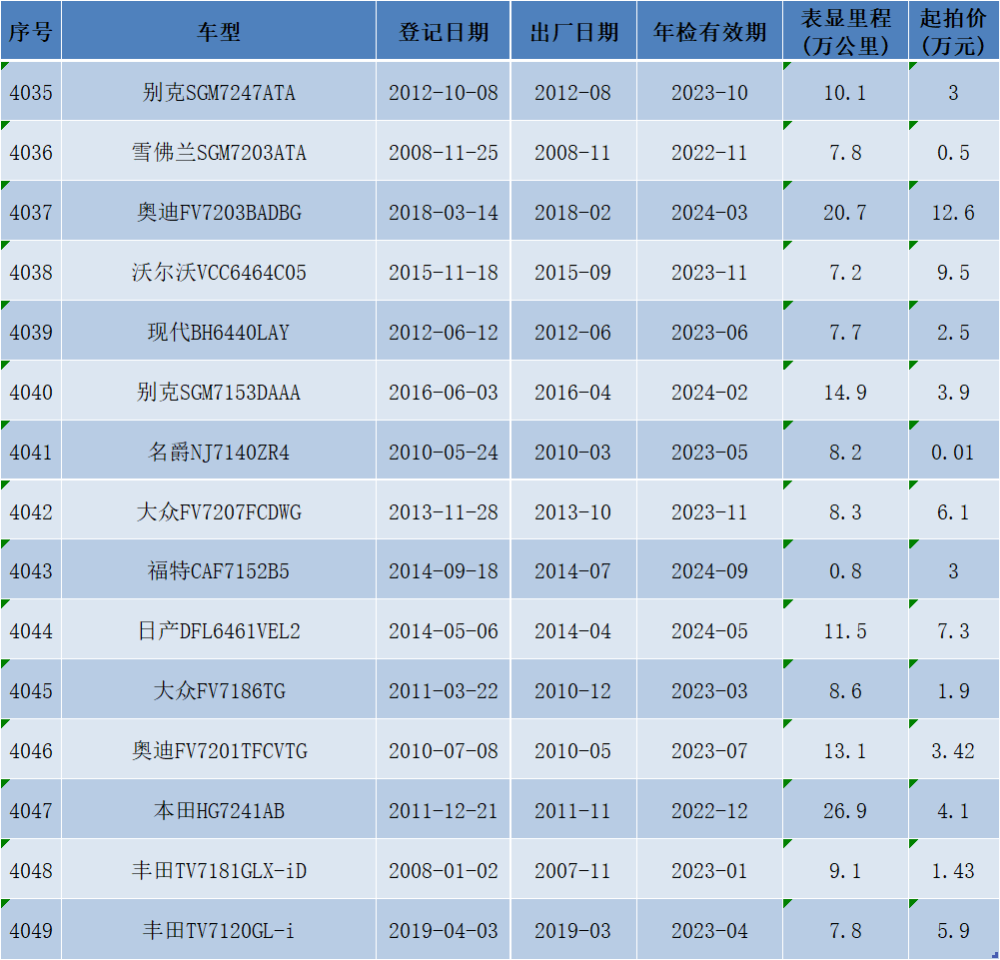Select the 丰田TV7120GL-i cell
The height and width of the screenshot is (960, 1000).
click(219, 930)
